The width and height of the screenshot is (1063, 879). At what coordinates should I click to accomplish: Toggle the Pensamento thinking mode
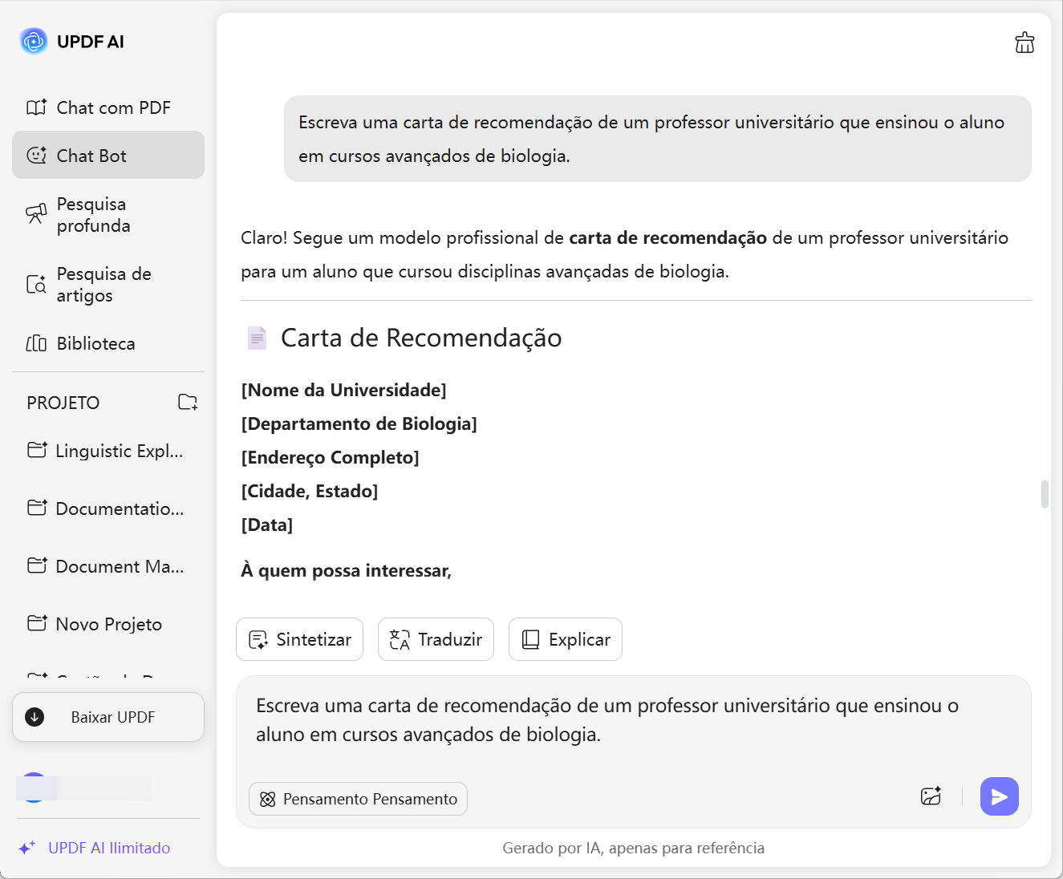pos(358,799)
